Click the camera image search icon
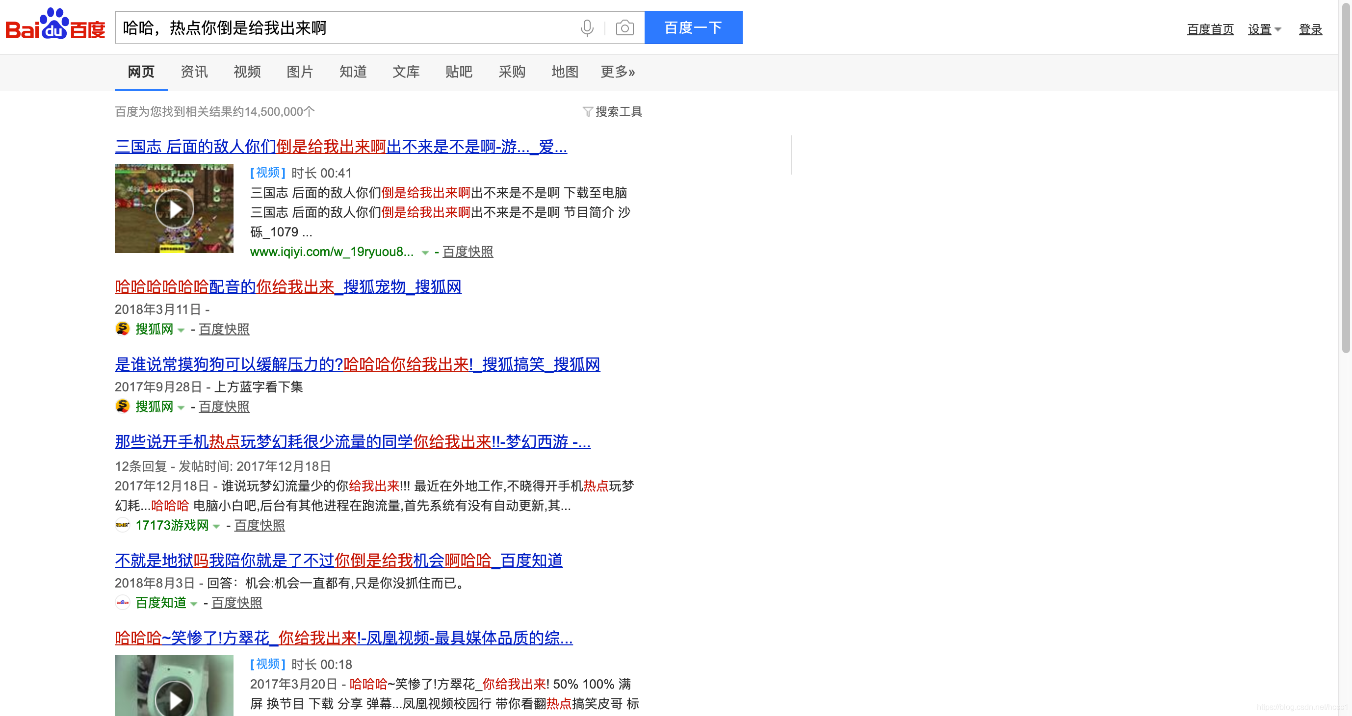Image resolution: width=1352 pixels, height=716 pixels. click(624, 28)
